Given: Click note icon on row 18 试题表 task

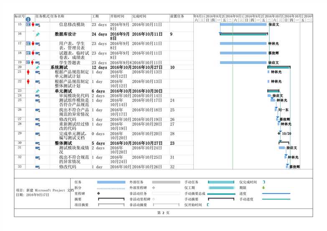Looking at the screenshot, I should (x=28, y=53).
